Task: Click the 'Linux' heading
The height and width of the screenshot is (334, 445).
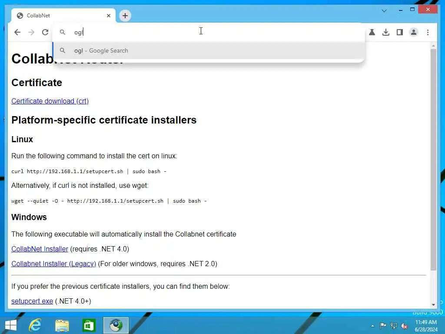Action: (22, 139)
